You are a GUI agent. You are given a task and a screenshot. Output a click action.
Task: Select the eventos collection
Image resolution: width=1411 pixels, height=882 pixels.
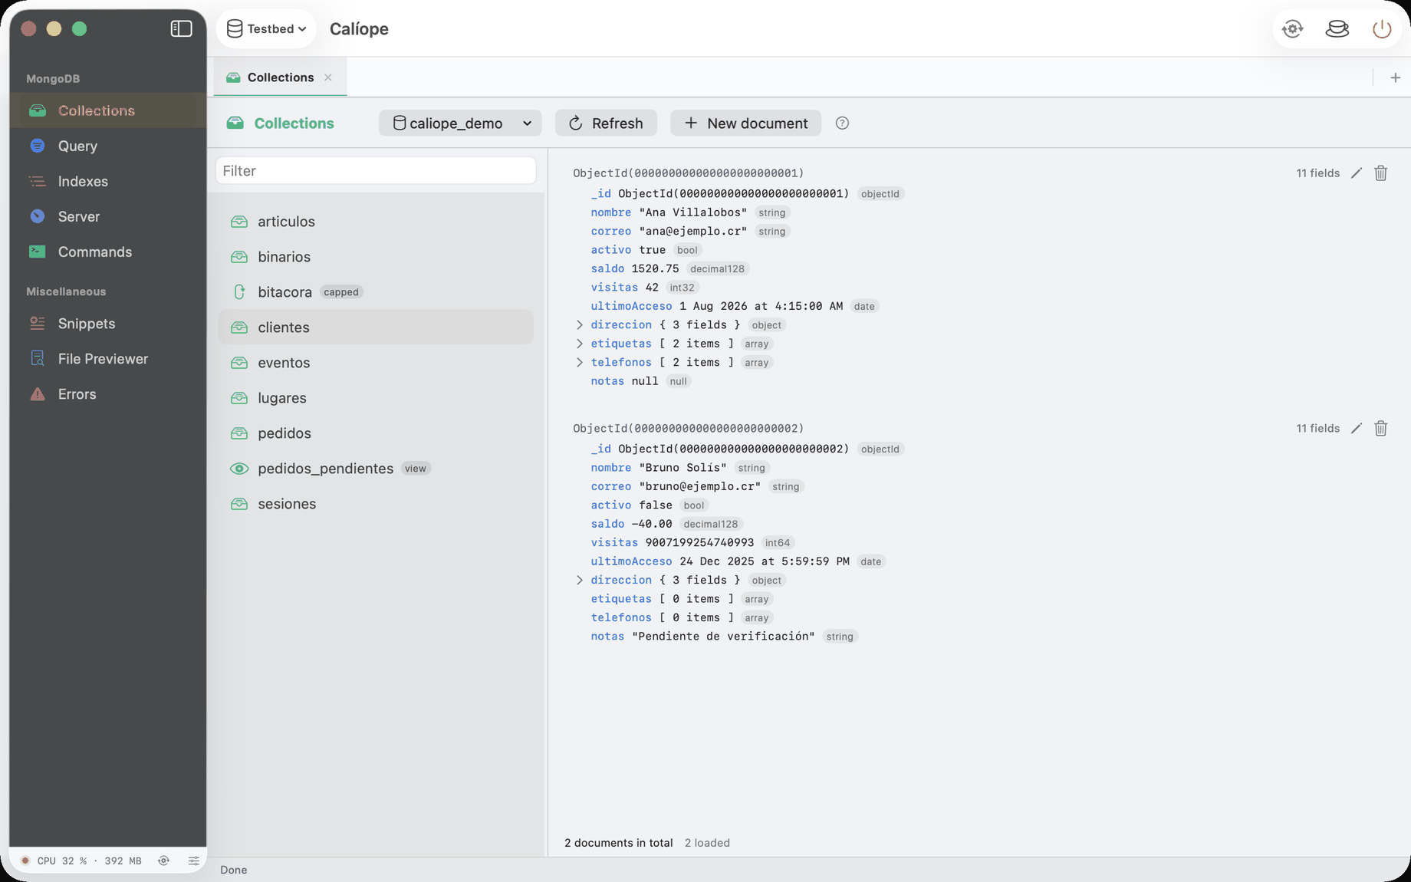tap(376, 363)
